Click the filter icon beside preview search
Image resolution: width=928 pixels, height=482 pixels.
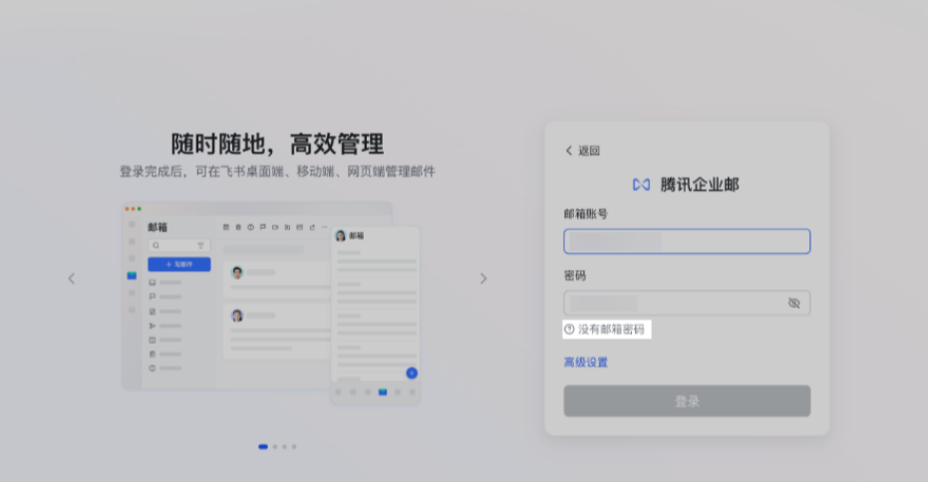200,245
